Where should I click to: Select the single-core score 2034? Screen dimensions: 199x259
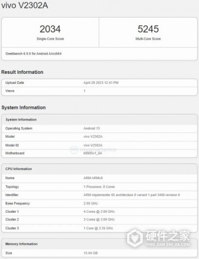click(x=50, y=29)
